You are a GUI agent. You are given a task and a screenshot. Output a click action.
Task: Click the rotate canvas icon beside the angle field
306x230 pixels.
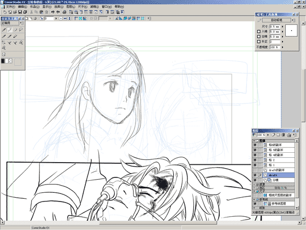pyautogui.click(x=42, y=19)
